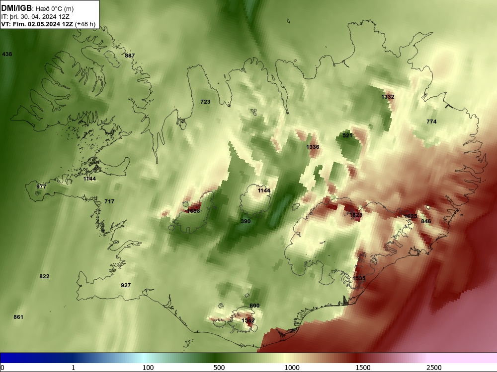This screenshot has width=497, height=372.
Task: Select the 600 height value
Action: 254,306
